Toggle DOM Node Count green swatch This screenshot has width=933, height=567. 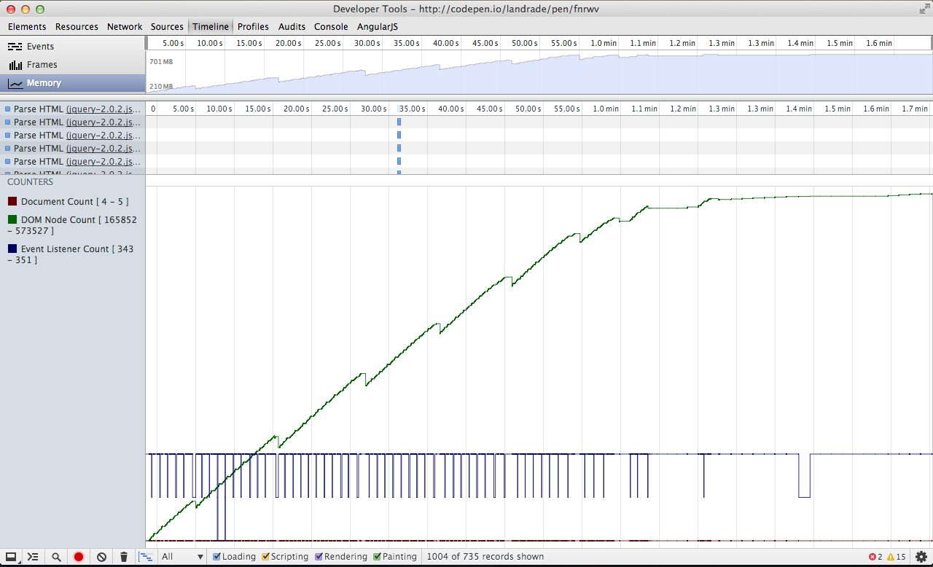click(x=12, y=219)
